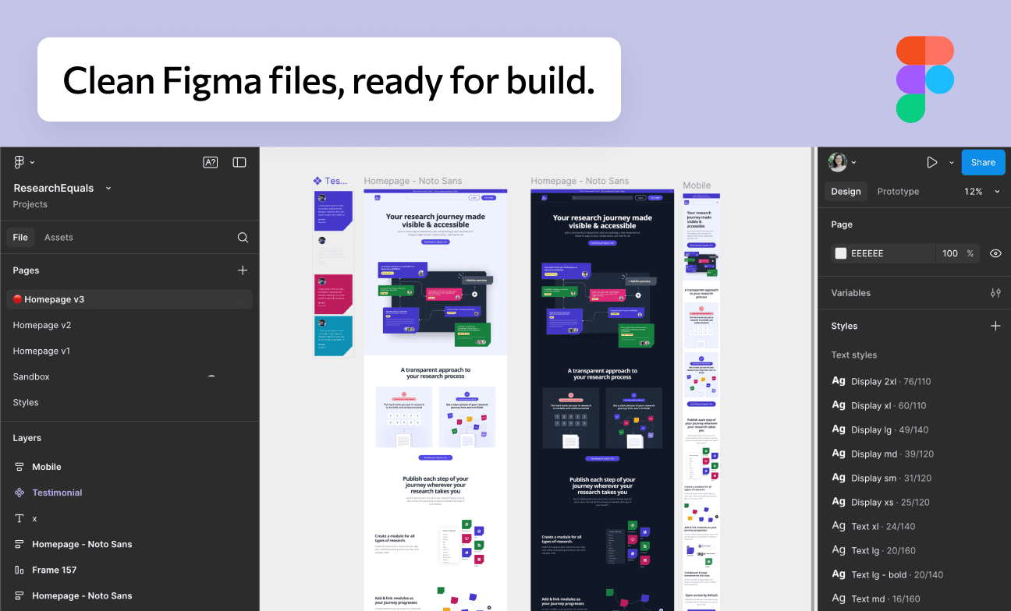Expand the ResearchEquals file name dropdown
1011x611 pixels.
point(108,188)
